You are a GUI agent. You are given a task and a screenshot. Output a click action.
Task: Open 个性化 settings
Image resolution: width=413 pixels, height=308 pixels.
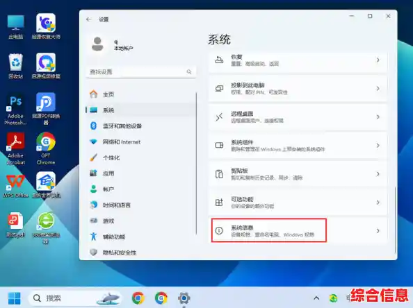[141, 157]
